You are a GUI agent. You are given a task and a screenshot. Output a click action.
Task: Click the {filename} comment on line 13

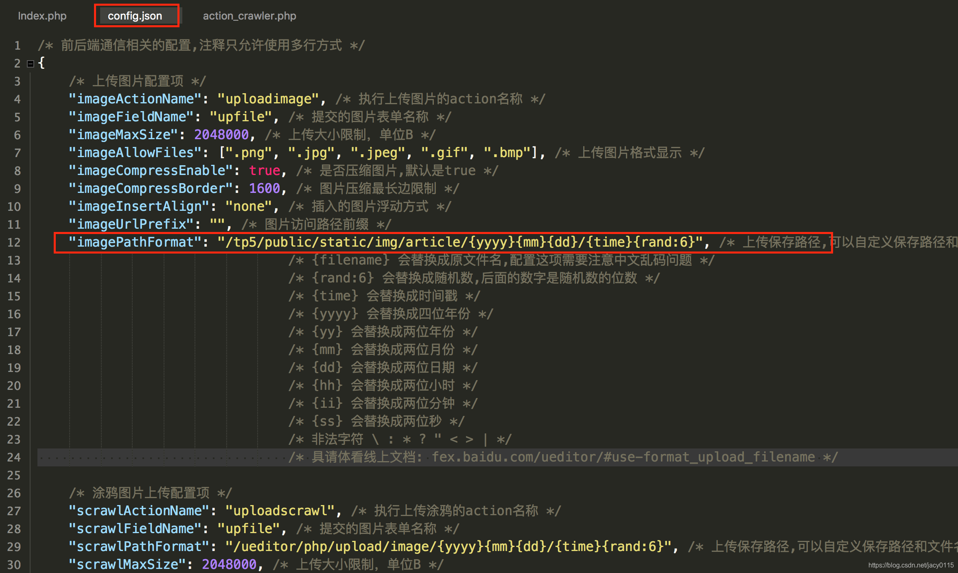[x=501, y=260]
